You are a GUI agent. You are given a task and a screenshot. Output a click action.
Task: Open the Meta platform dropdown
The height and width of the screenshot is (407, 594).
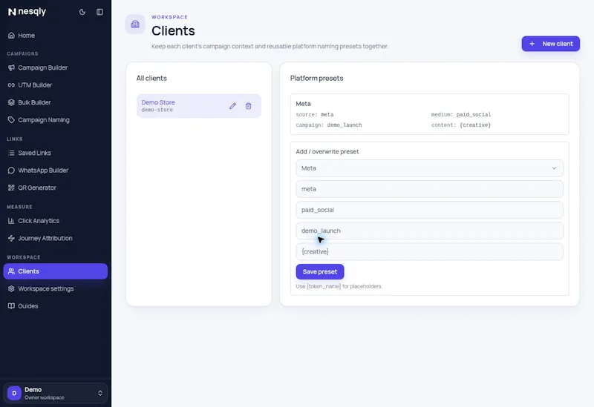tap(429, 168)
